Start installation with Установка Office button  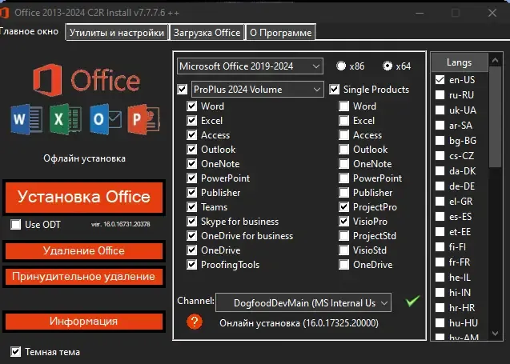point(84,198)
